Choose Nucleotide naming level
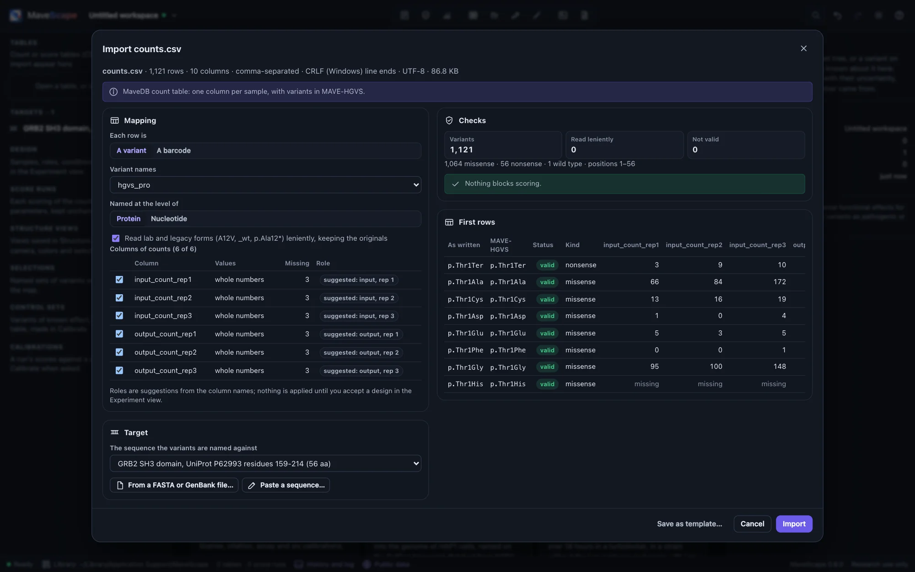The image size is (915, 572). [x=169, y=219]
